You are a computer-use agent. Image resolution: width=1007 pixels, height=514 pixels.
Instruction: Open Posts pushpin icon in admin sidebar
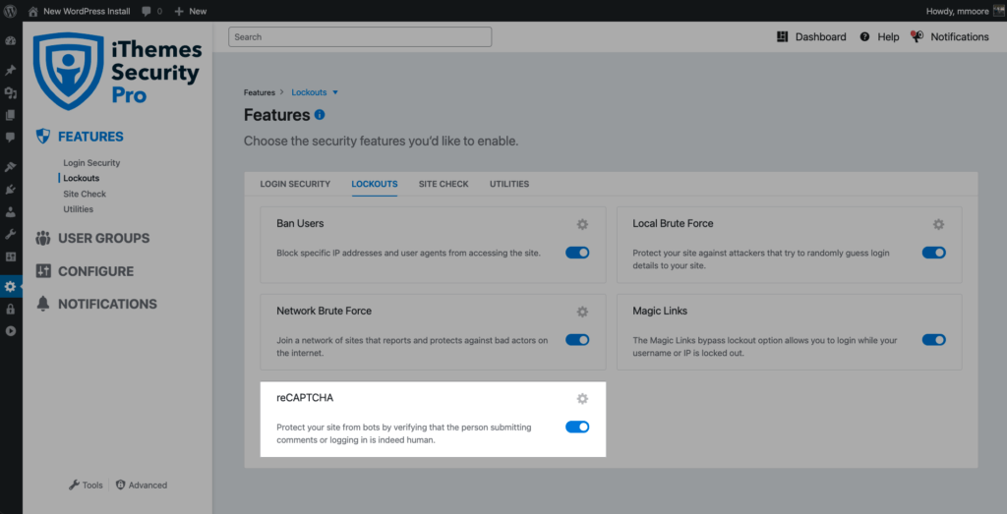click(10, 71)
